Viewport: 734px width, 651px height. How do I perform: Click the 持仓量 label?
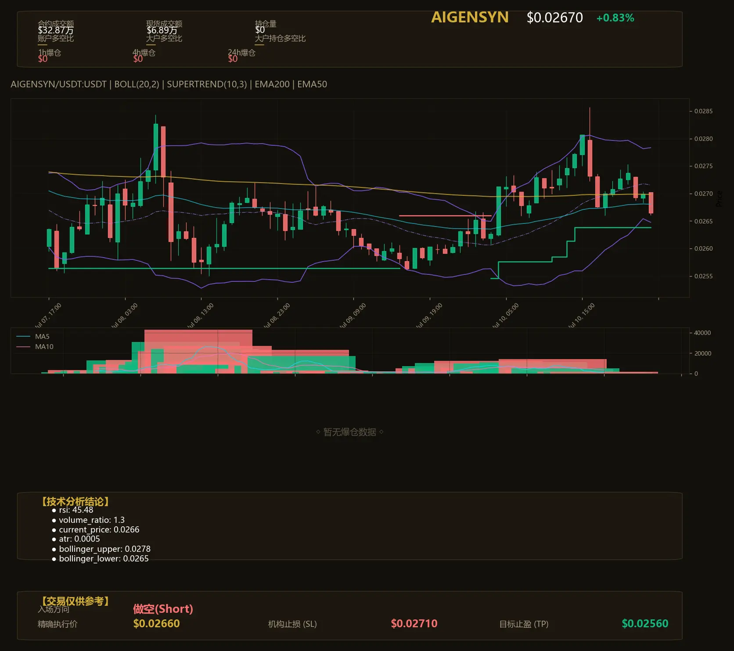(x=266, y=23)
